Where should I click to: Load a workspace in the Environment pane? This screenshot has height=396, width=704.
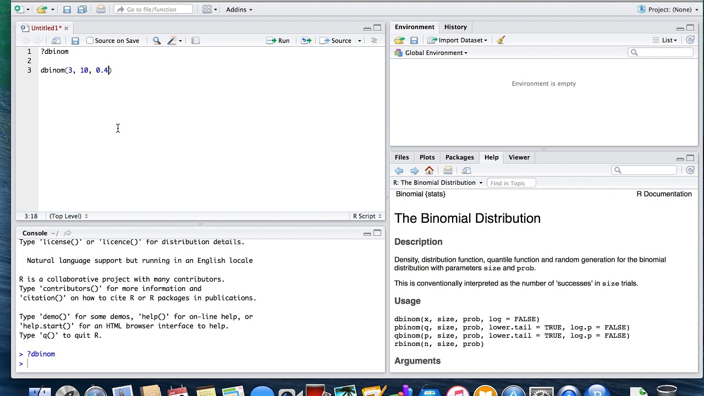[399, 40]
